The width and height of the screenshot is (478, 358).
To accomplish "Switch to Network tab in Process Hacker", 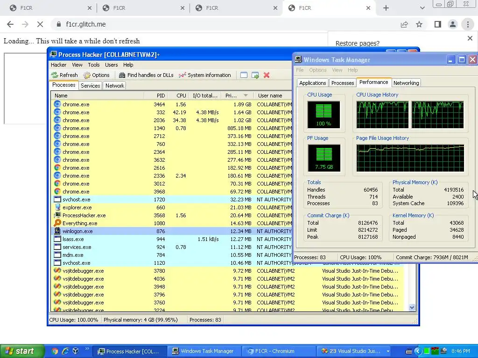I will [115, 86].
